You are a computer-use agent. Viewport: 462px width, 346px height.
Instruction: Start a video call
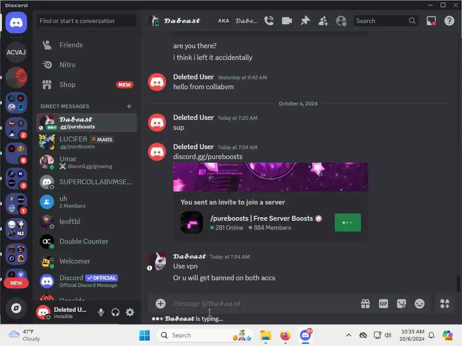coord(286,21)
